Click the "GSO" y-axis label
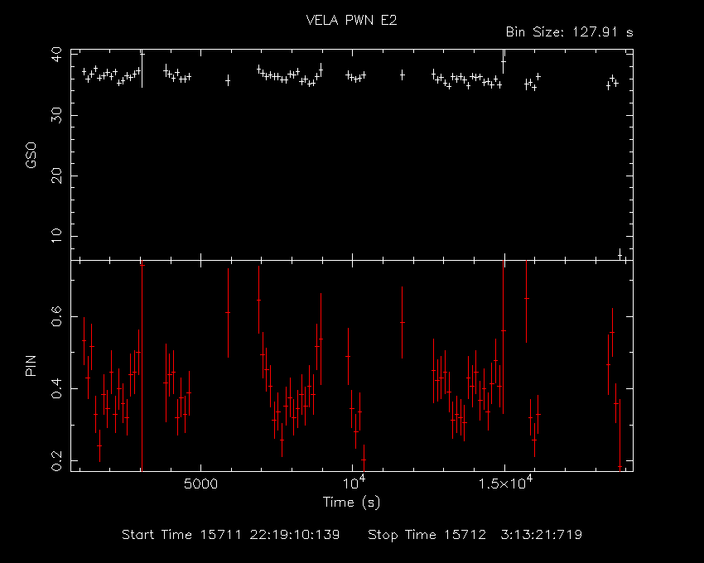Screen dimensions: 704x563 coord(31,156)
